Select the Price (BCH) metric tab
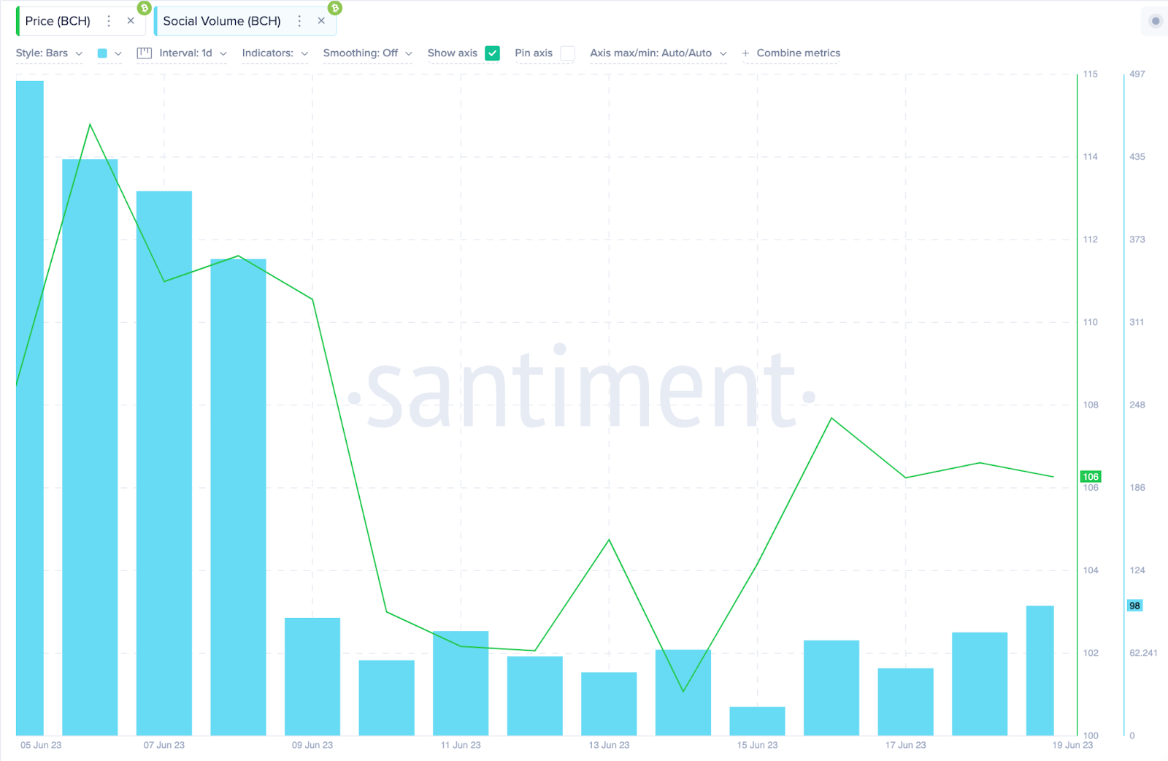This screenshot has height=761, width=1168. (58, 21)
